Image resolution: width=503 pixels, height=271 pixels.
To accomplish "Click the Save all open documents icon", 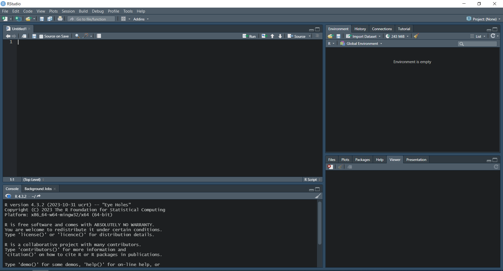I will click(x=50, y=19).
